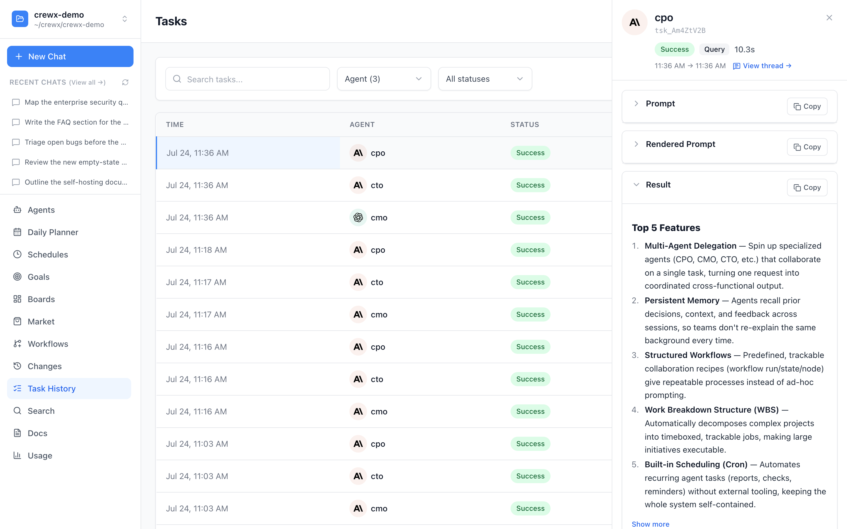Open the All statuses dropdown

(x=485, y=79)
